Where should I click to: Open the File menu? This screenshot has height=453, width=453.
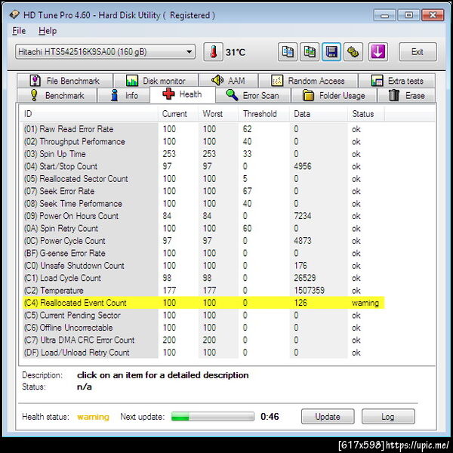point(19,31)
